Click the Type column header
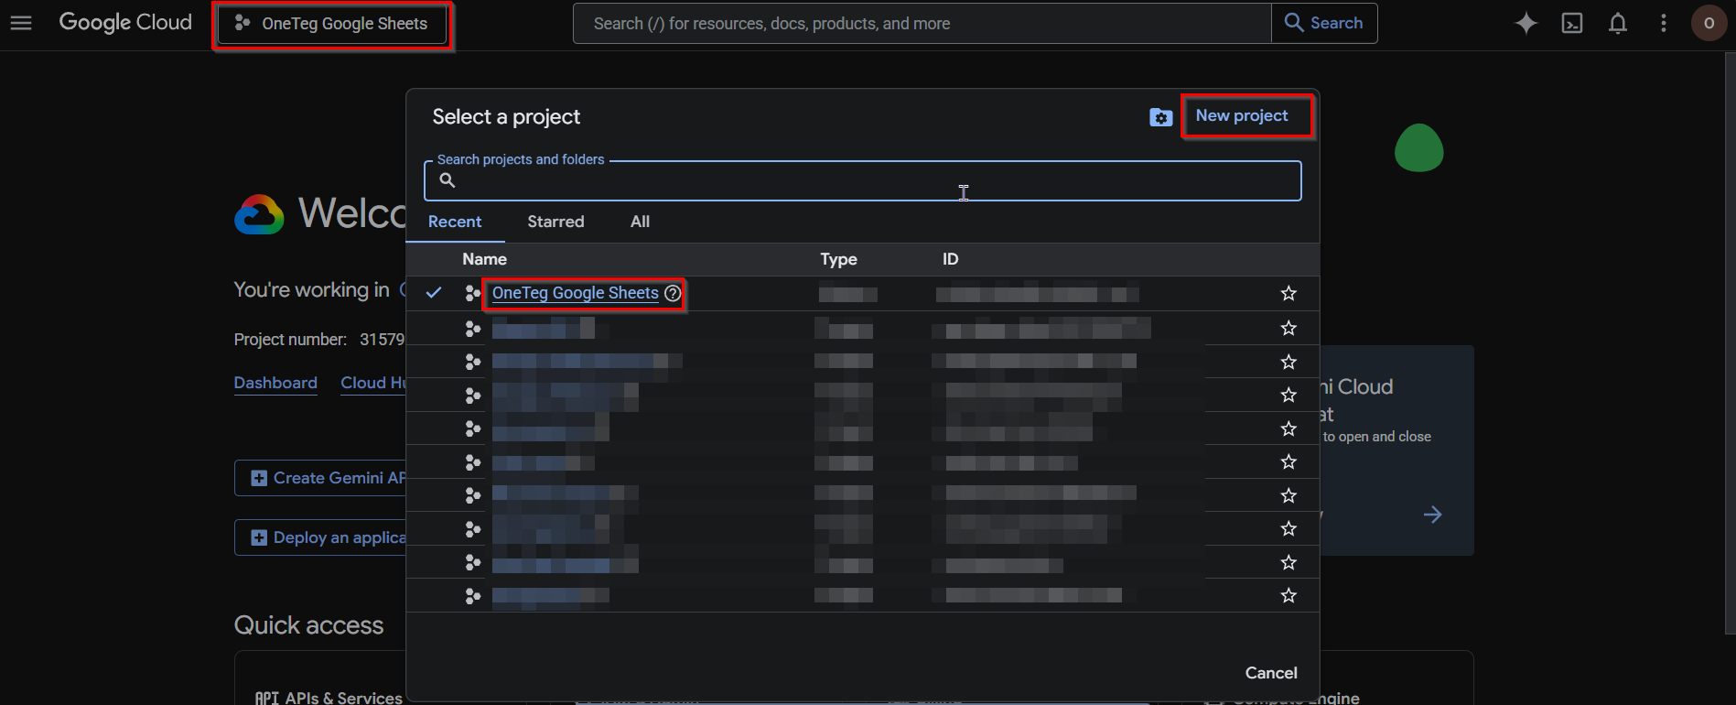The width and height of the screenshot is (1736, 705). click(838, 259)
